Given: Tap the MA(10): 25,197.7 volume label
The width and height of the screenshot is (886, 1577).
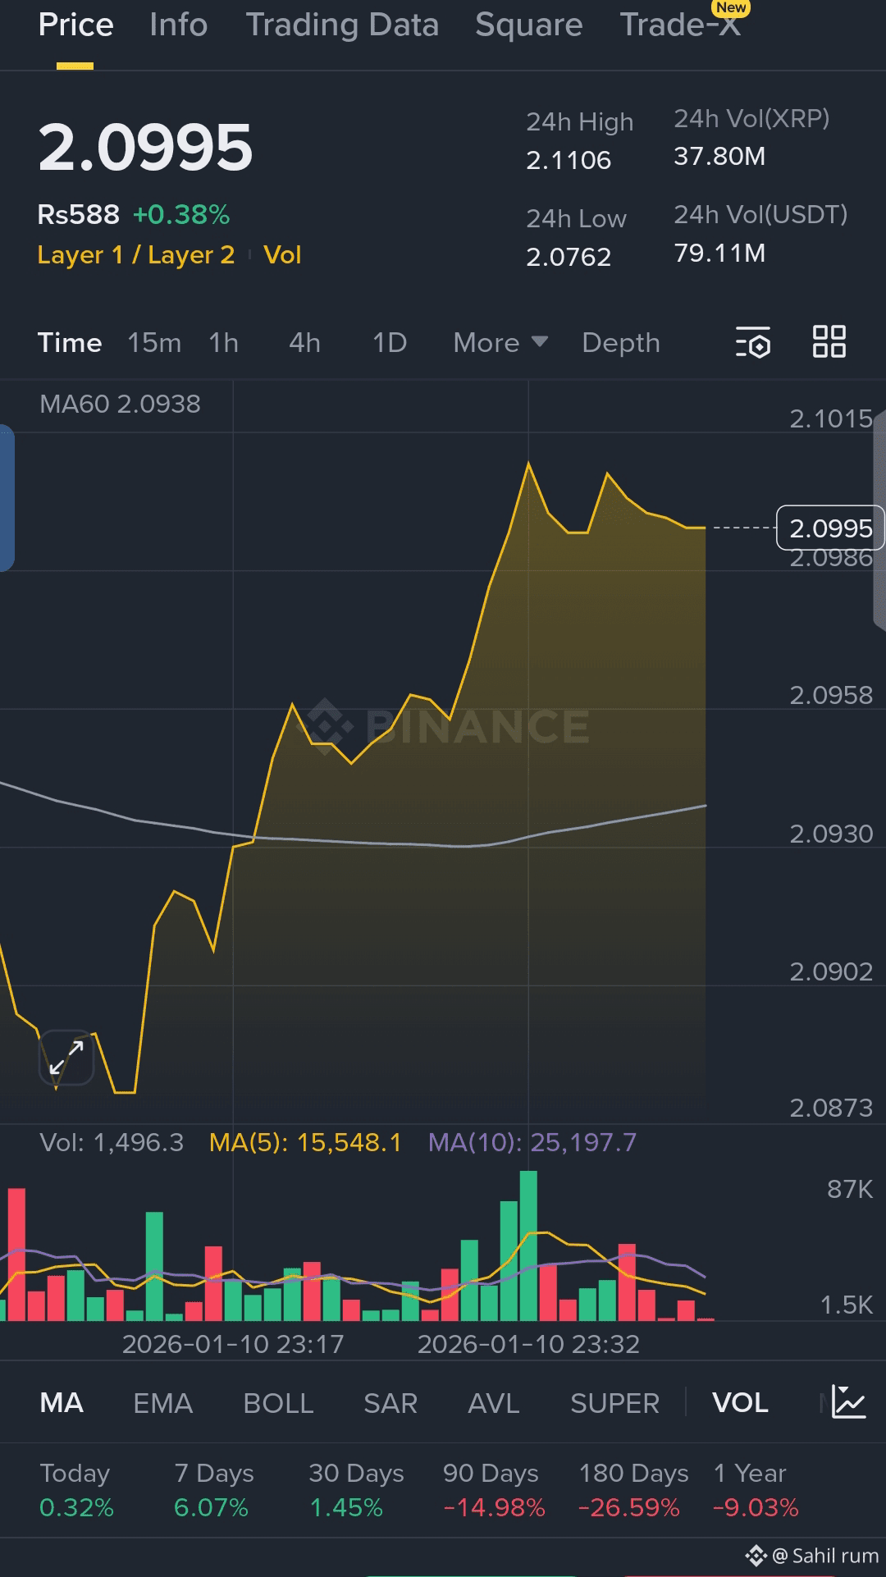Looking at the screenshot, I should tap(532, 1142).
